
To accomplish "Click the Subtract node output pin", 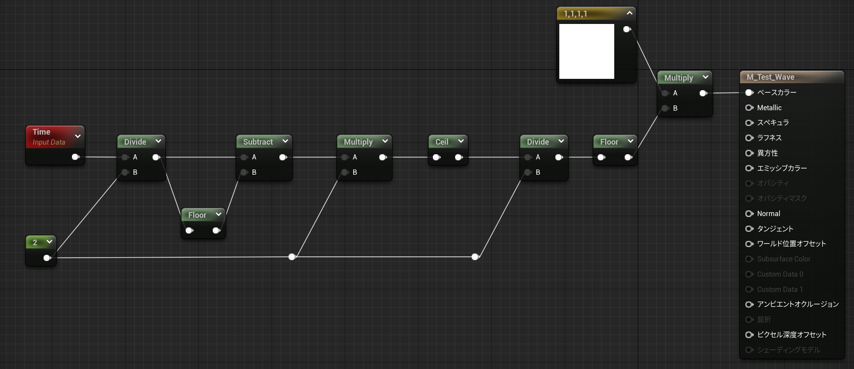I will (x=283, y=157).
